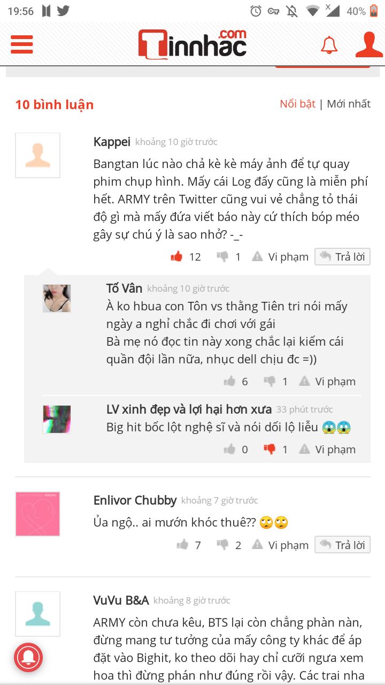This screenshot has height=685, width=385.
Task: Switch to the Nổi bật sort tab
Action: (x=297, y=104)
